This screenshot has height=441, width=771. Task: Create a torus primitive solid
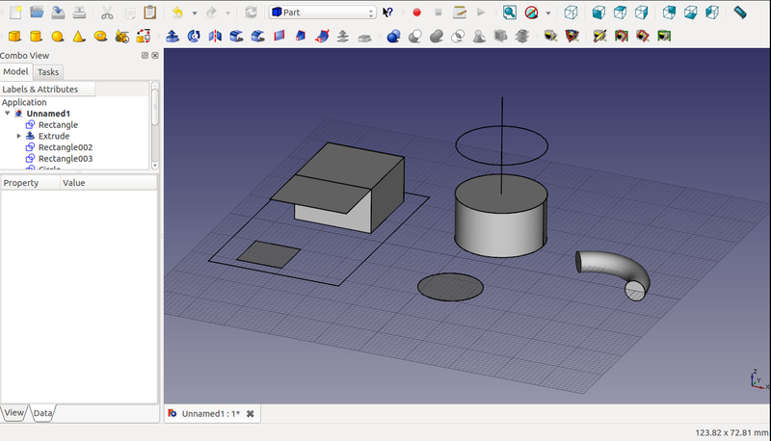coord(99,37)
